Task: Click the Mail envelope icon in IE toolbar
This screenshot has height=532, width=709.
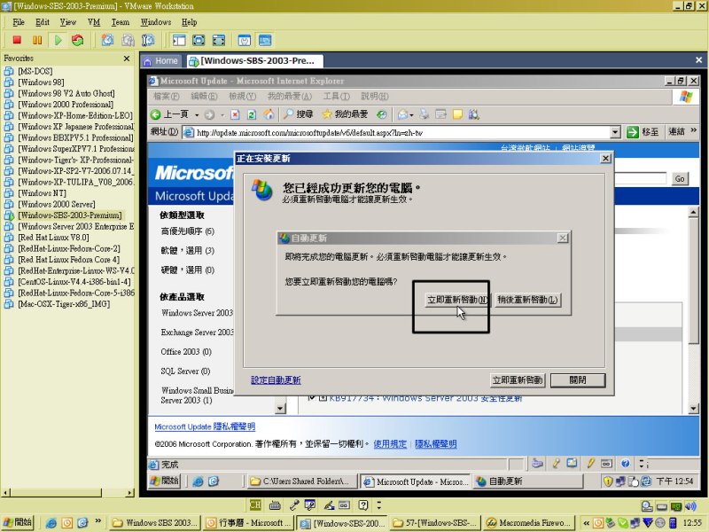Action: click(x=402, y=114)
